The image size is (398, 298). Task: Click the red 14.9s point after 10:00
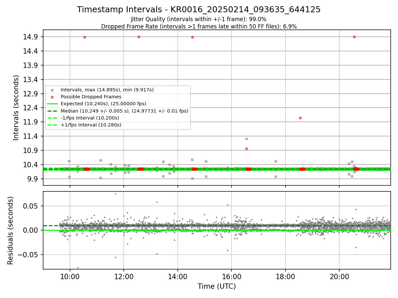click(85, 37)
